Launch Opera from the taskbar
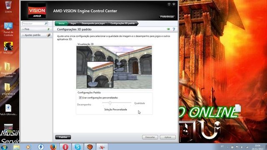Image resolution: width=267 pixels, height=150 pixels. [65, 147]
